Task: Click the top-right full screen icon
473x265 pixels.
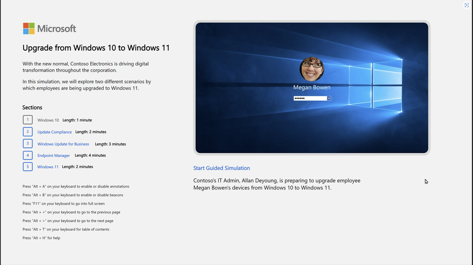Action: pyautogui.click(x=466, y=5)
